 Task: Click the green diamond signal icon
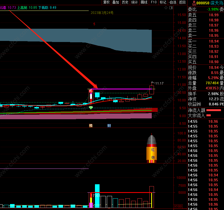point(91,108)
